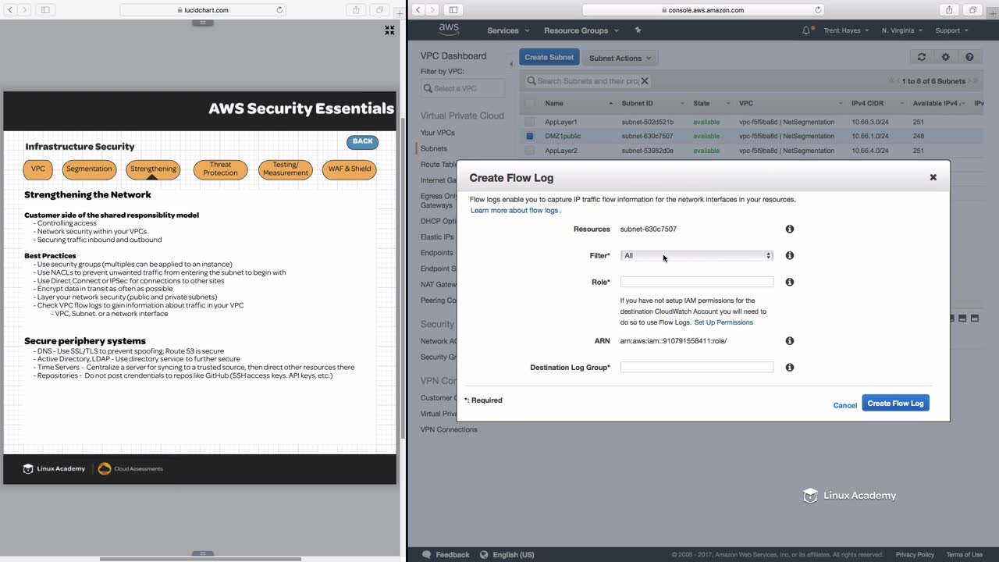Show tab overview in Lucidchart Safari window
Image resolution: width=999 pixels, height=562 pixels.
[379, 10]
